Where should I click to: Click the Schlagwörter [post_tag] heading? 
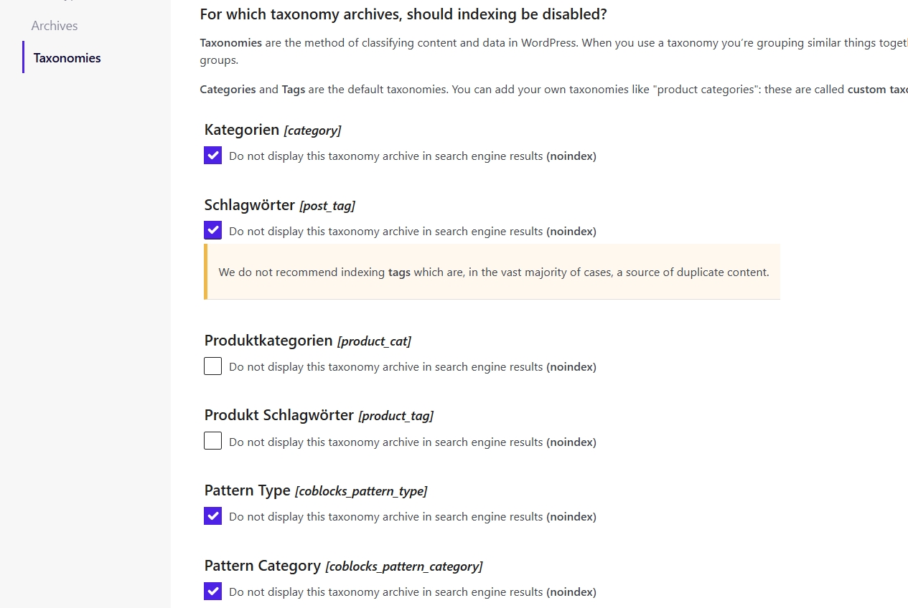click(279, 205)
